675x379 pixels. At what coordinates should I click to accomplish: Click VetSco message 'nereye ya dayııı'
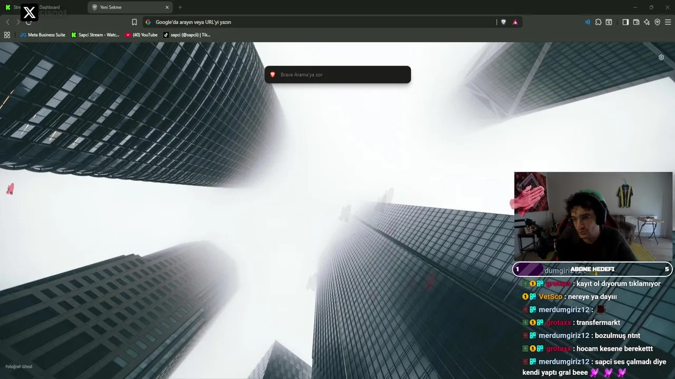tap(592, 296)
